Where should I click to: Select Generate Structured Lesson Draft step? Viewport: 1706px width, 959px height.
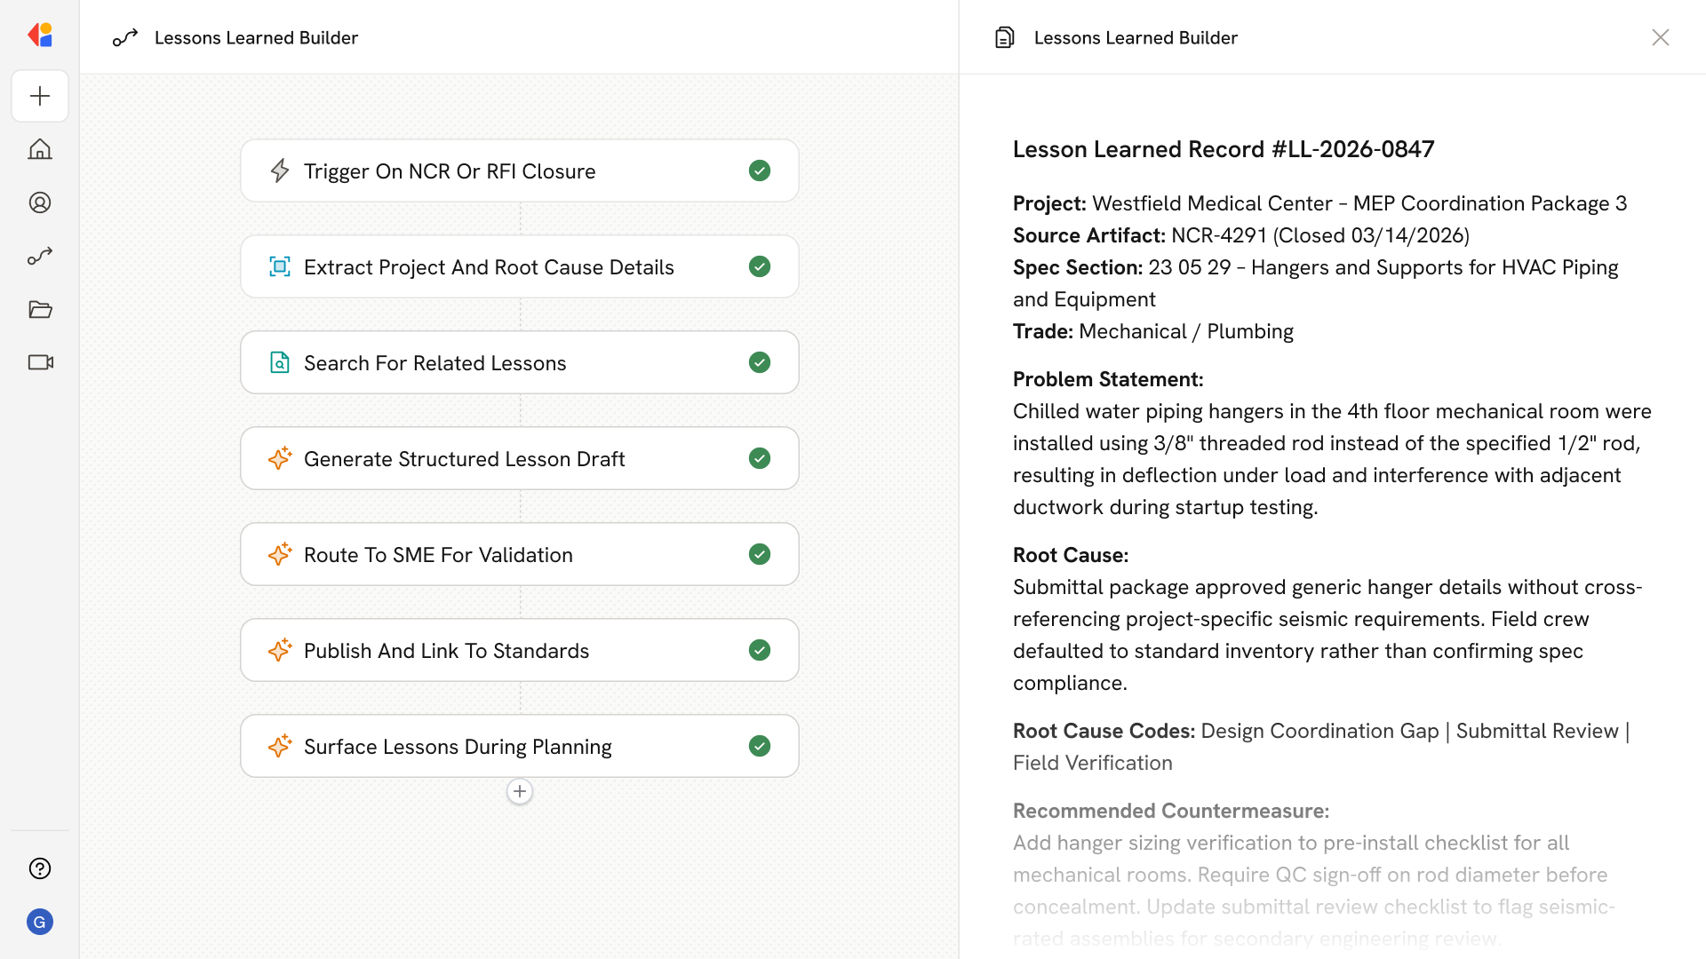pos(464,458)
